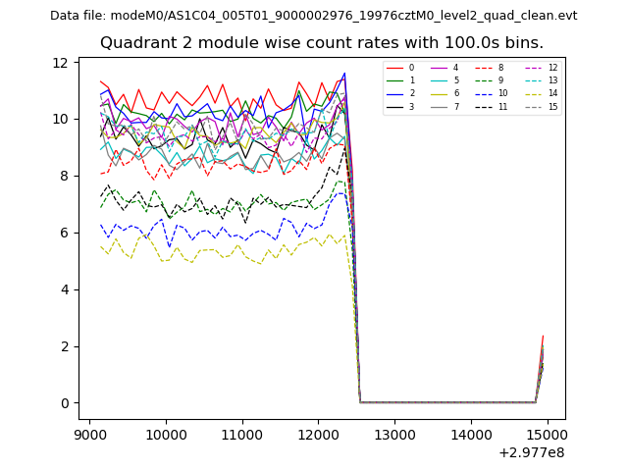Click the plot title about Quadrant 2 count rates
This screenshot has height=471, width=628.
[314, 43]
